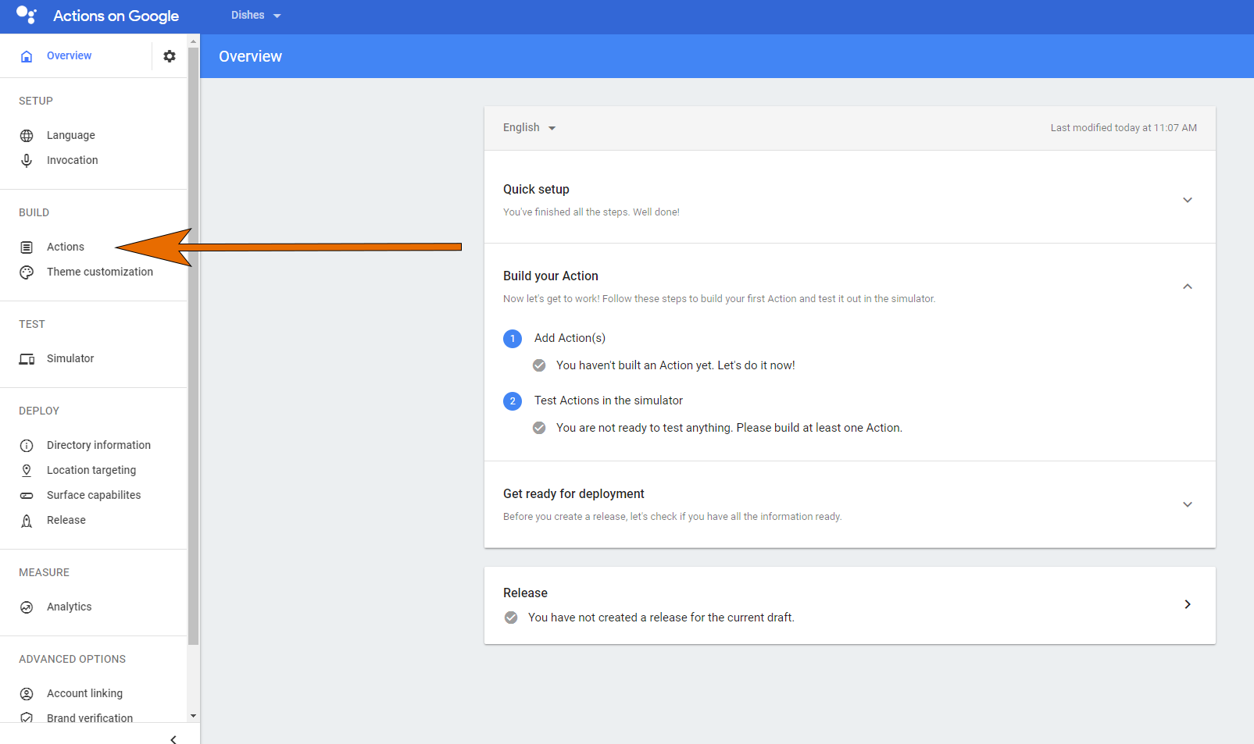1254x744 pixels.
Task: Click the Simulator devices icon
Action: (27, 359)
